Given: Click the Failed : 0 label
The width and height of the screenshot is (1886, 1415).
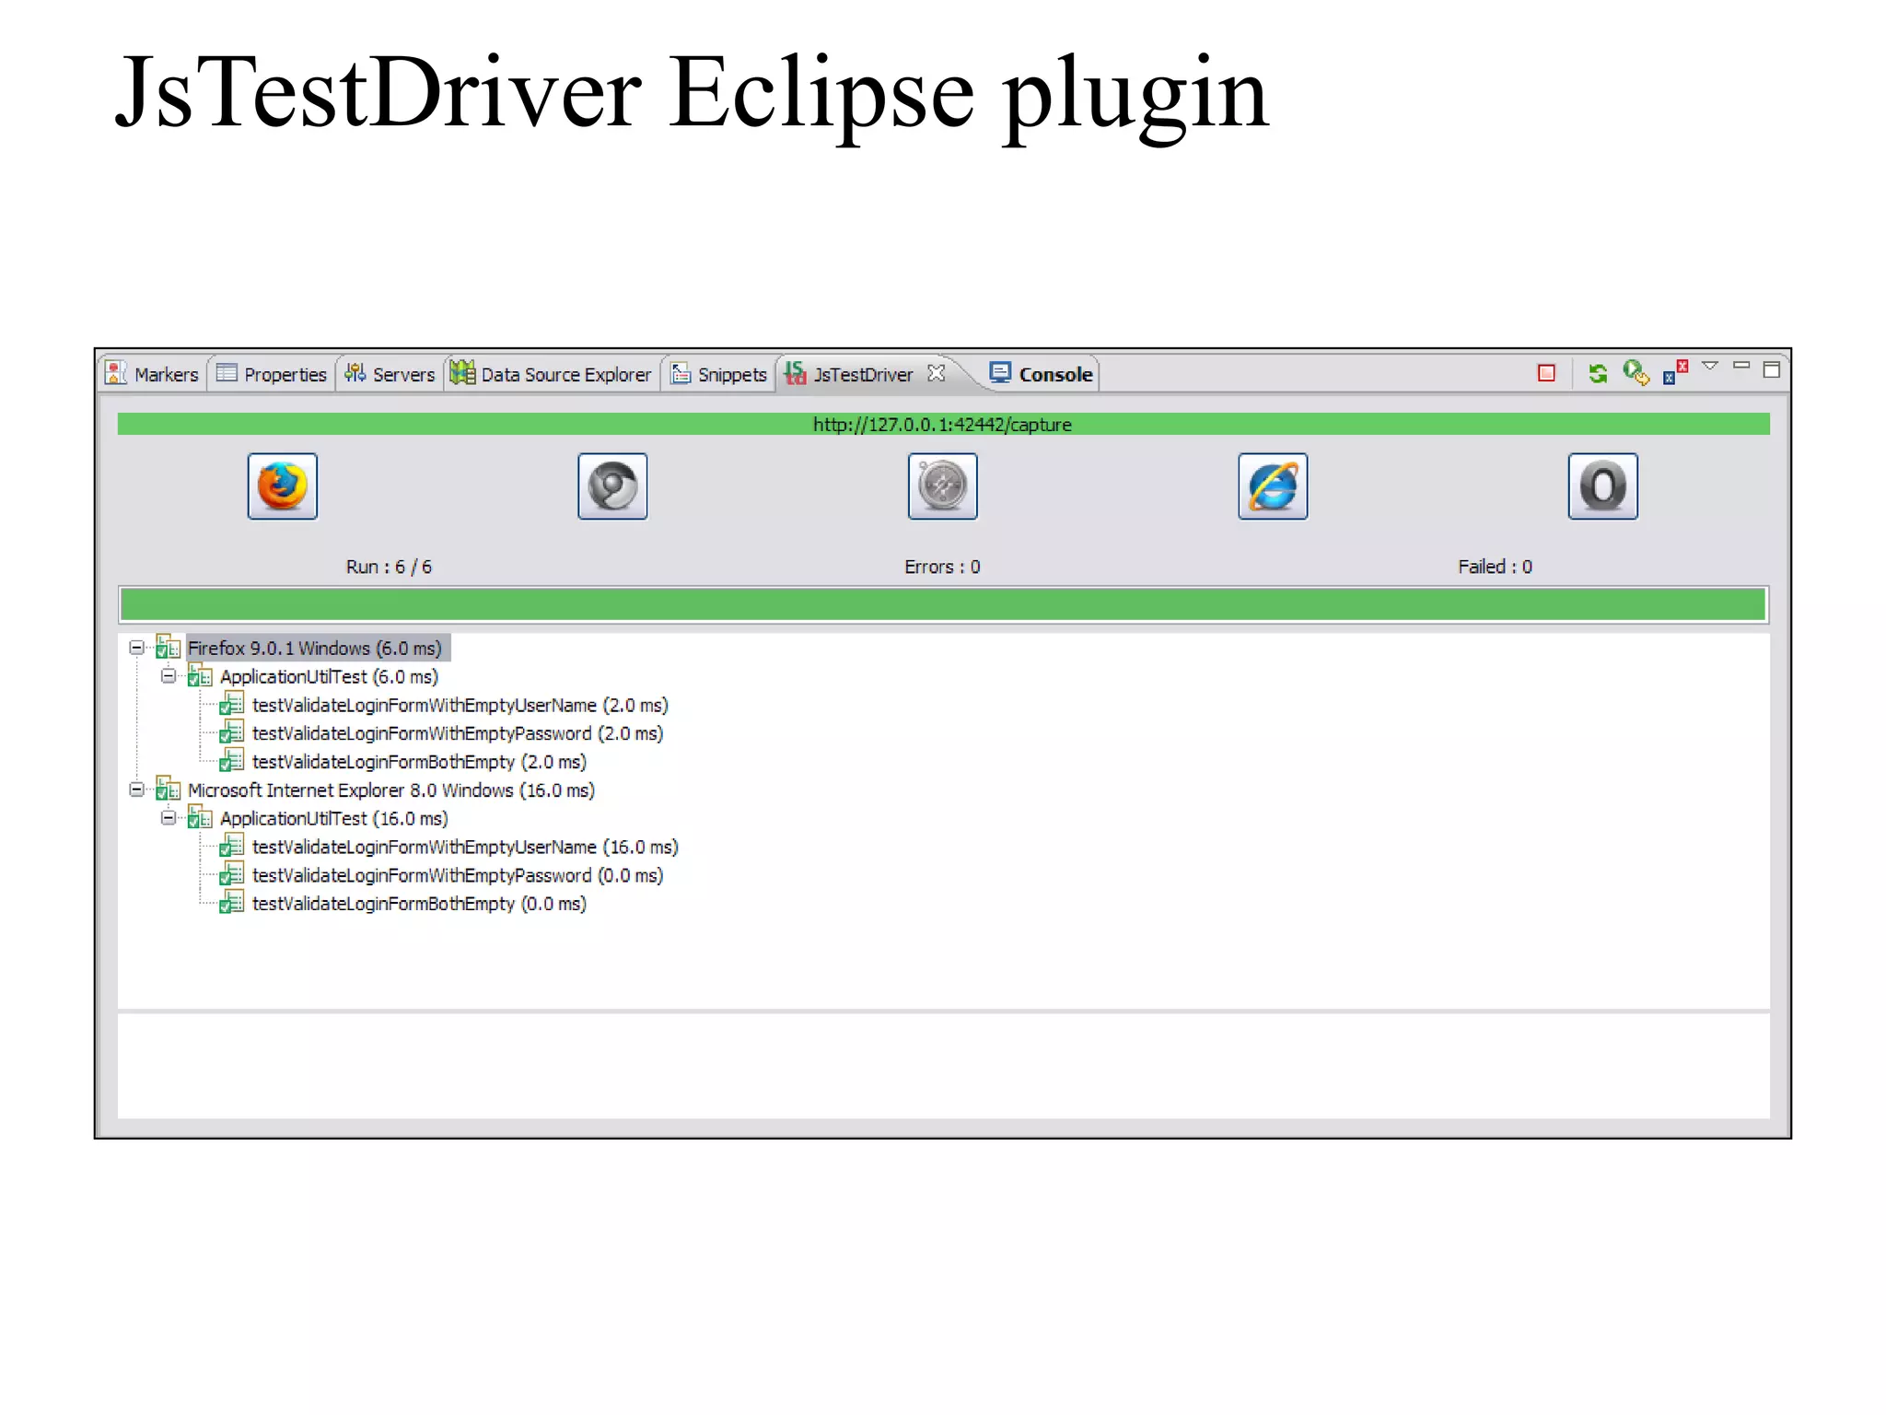Looking at the screenshot, I should [x=1495, y=567].
